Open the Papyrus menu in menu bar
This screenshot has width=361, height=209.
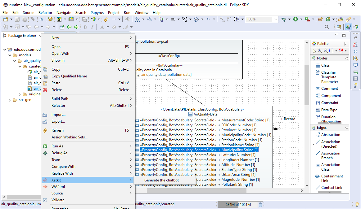pos(97,13)
